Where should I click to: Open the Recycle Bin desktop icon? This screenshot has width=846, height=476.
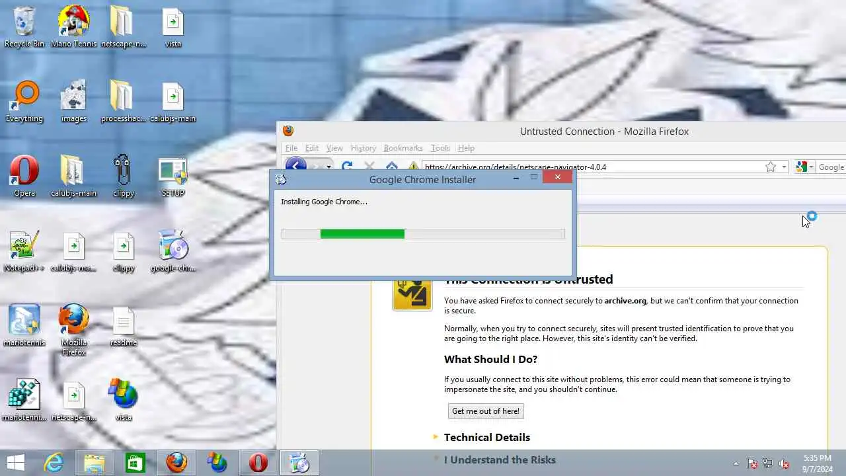(24, 26)
